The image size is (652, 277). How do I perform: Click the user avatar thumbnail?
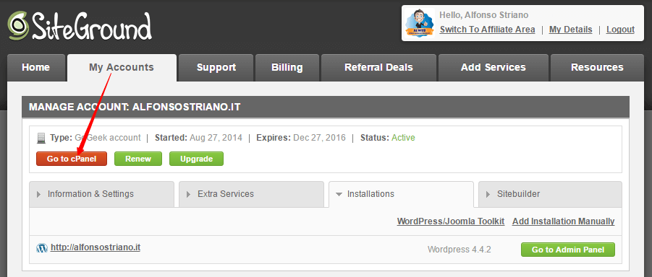420,23
